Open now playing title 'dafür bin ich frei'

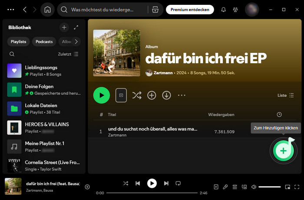click(x=53, y=184)
